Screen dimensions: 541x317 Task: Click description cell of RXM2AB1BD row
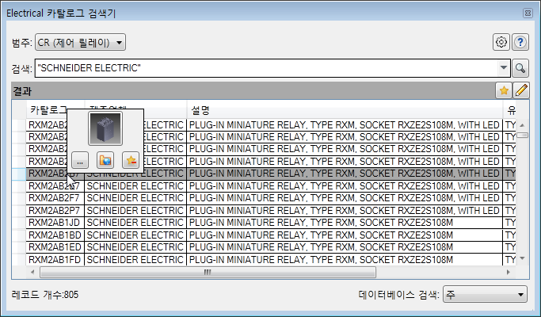click(345, 235)
